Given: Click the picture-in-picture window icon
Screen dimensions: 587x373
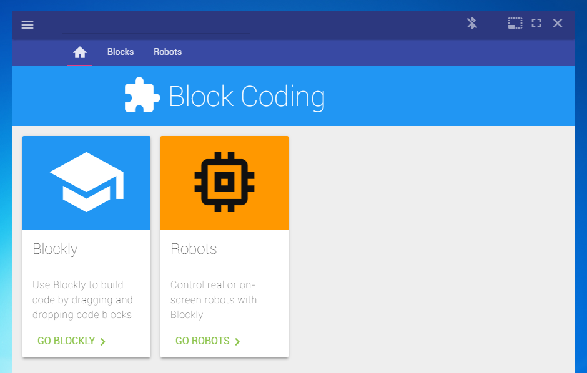Looking at the screenshot, I should click(x=515, y=23).
